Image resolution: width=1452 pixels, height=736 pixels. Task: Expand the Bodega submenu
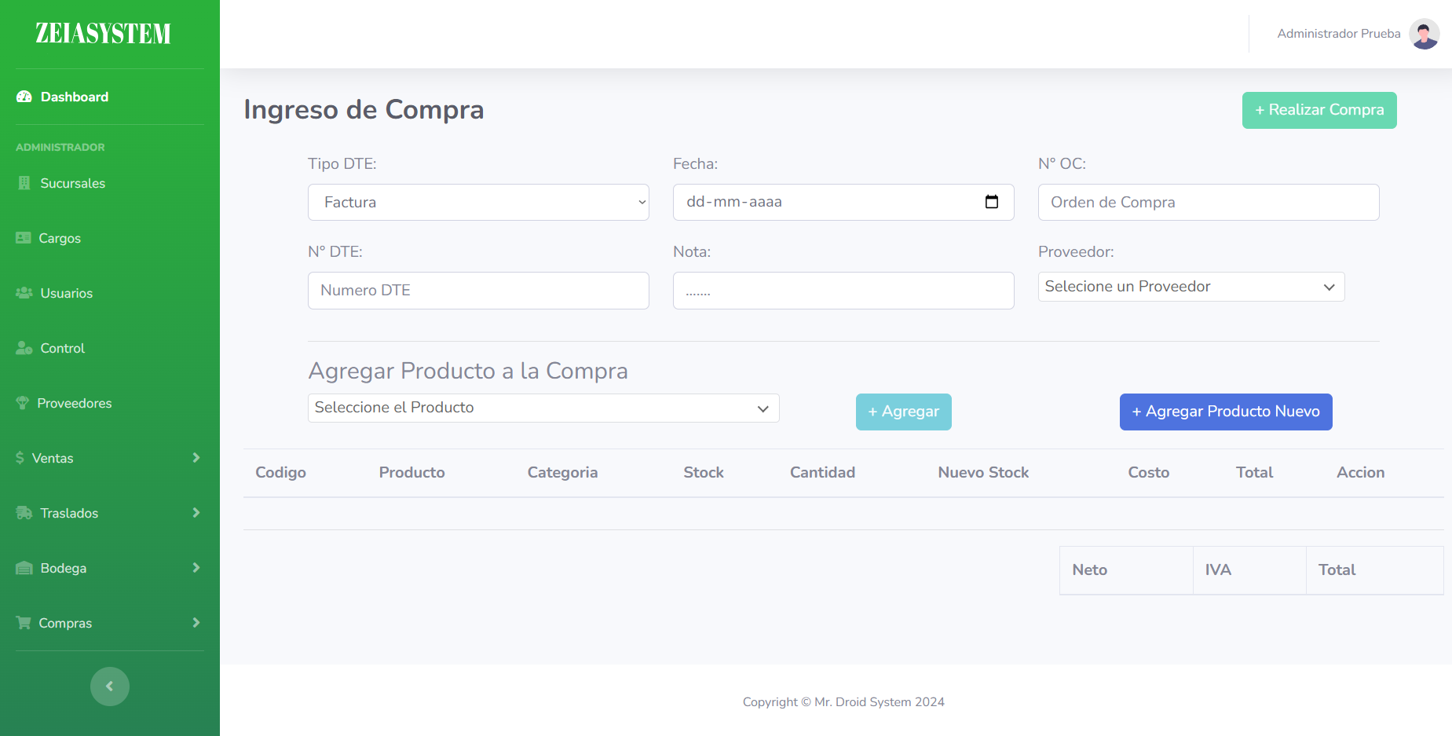[196, 567]
